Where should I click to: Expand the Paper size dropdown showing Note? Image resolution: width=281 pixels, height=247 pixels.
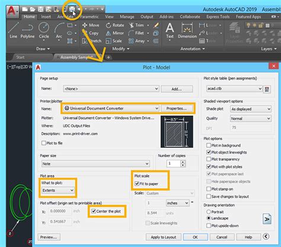[x=95, y=163]
